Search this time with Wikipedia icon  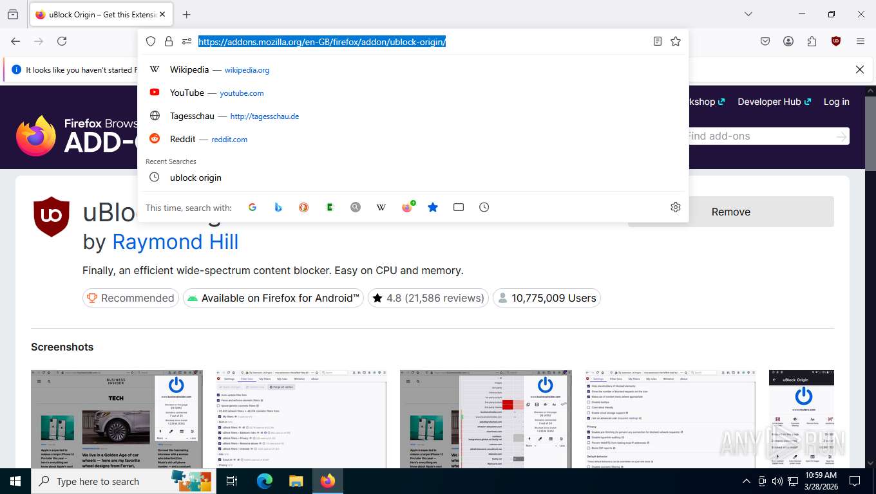click(381, 207)
